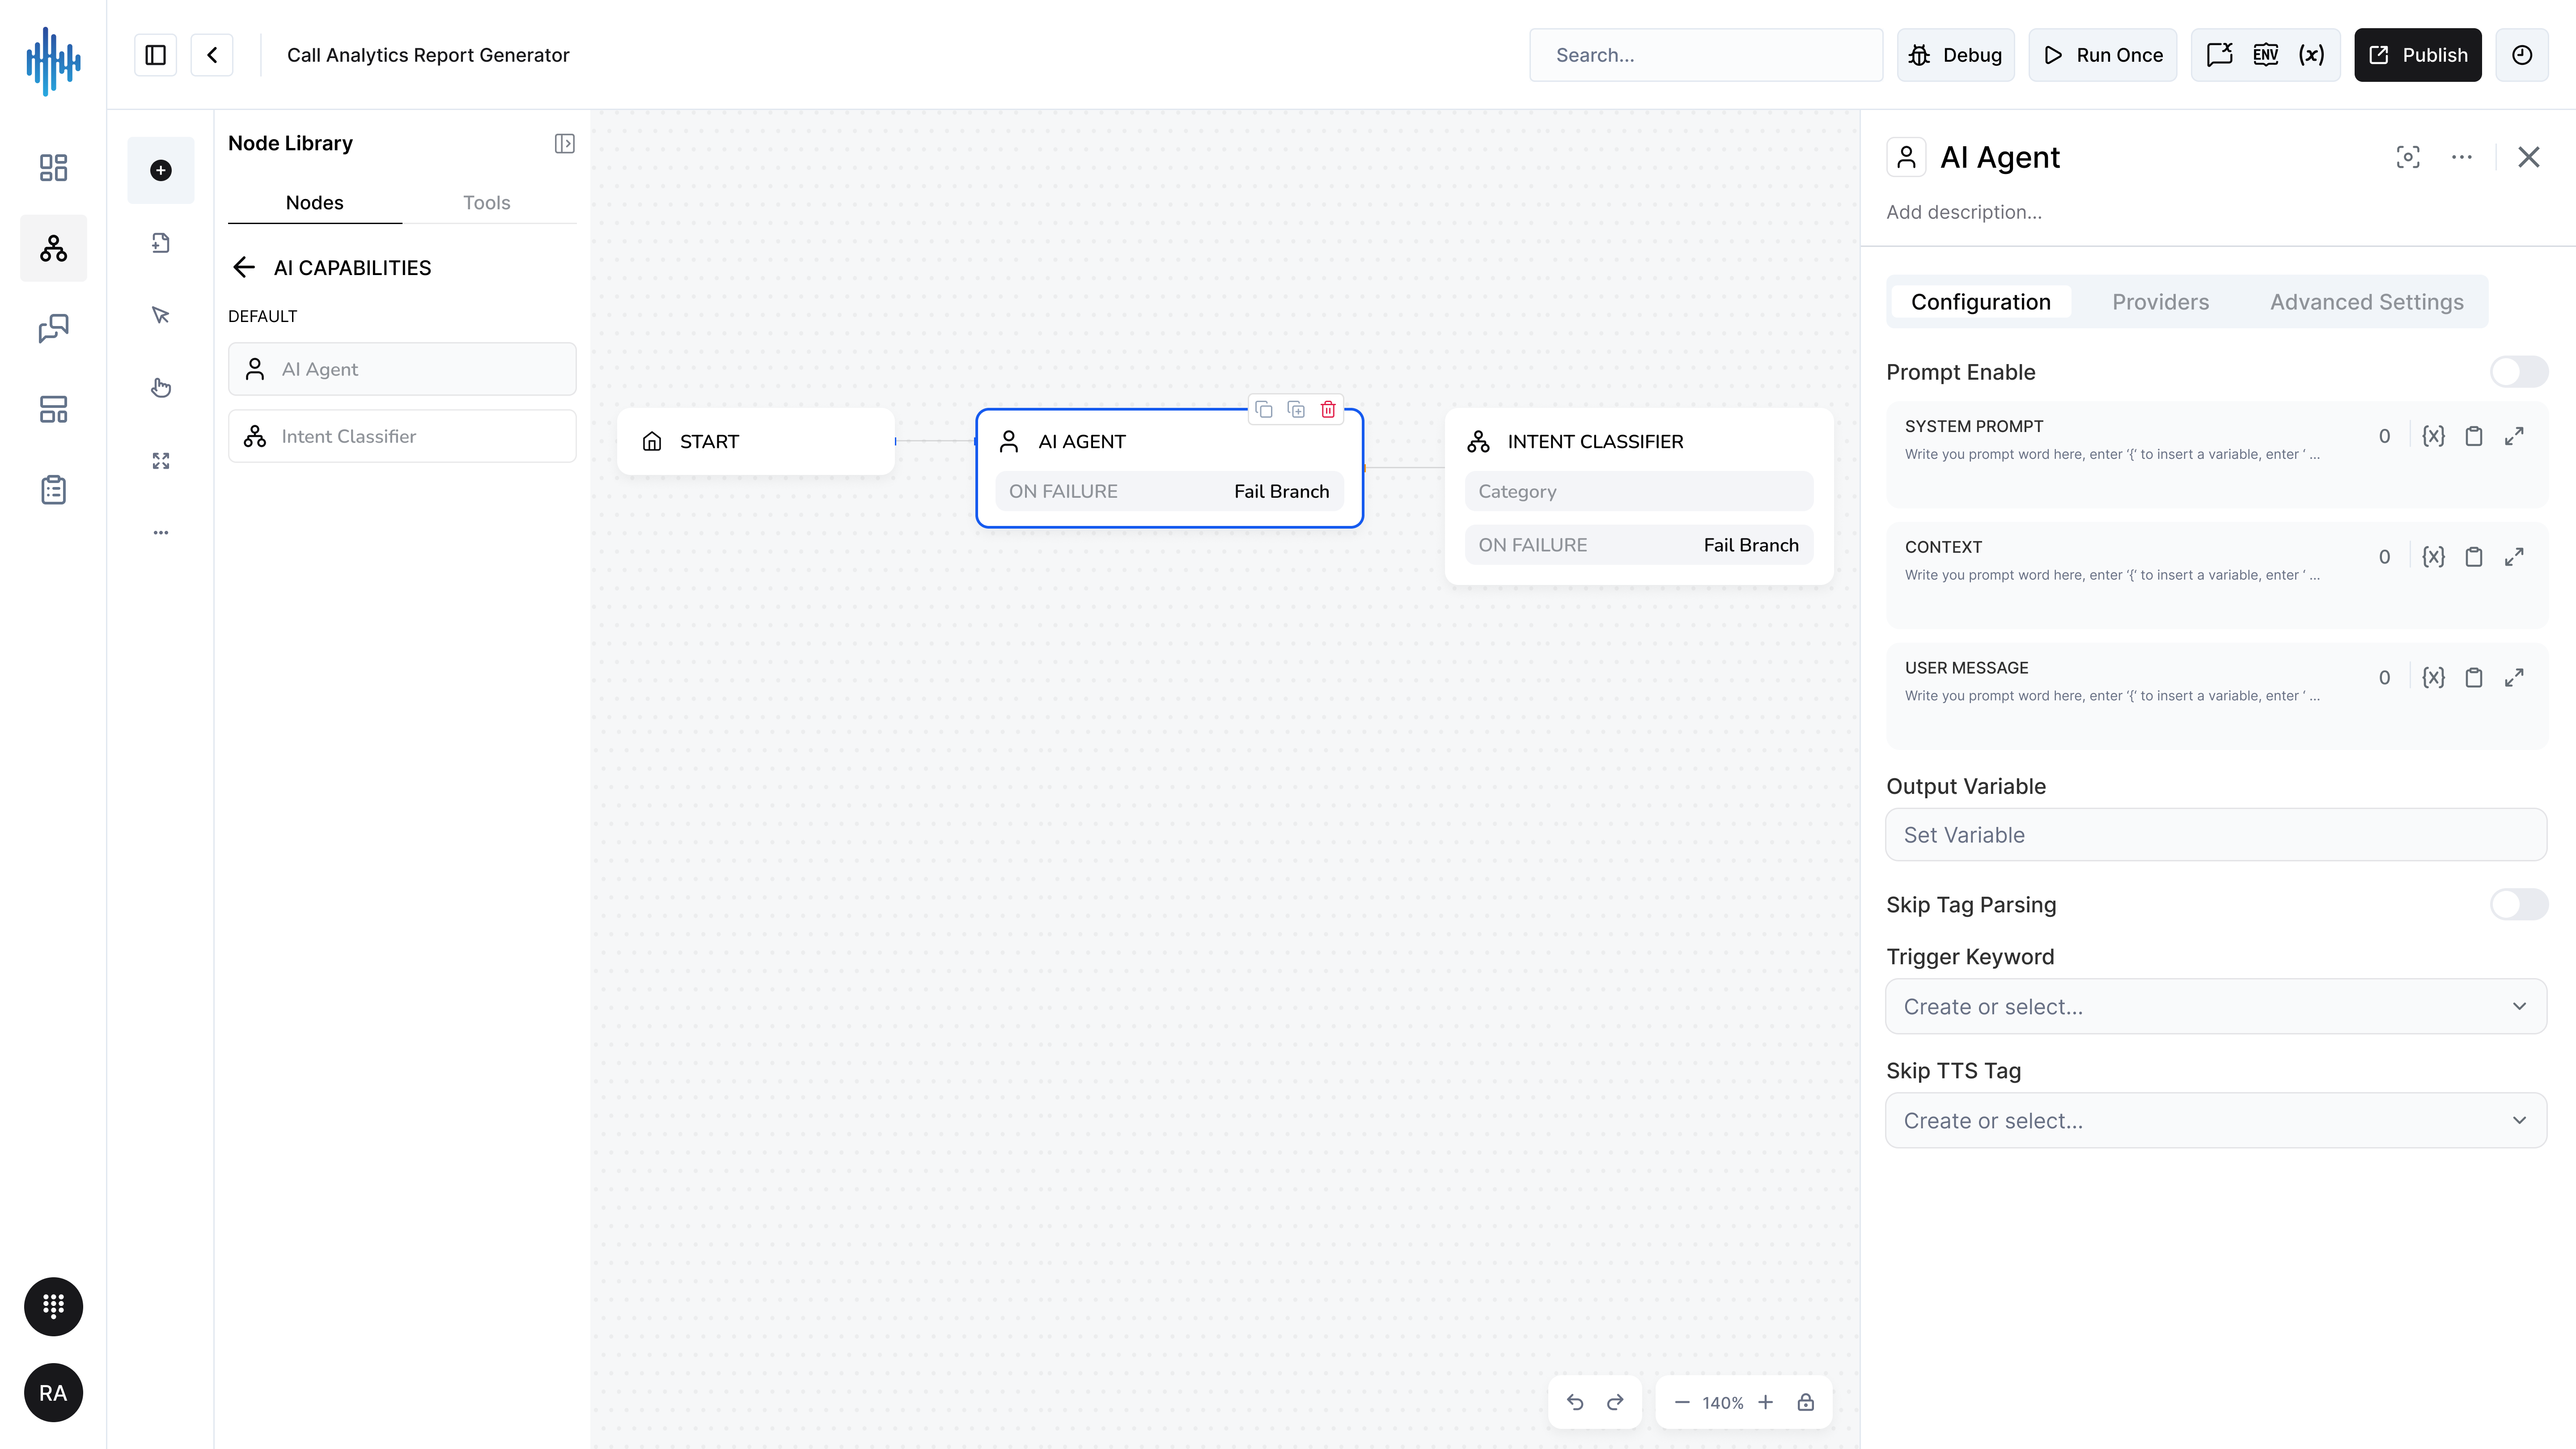Open the dial pad button
2576x1449 pixels.
(53, 1306)
